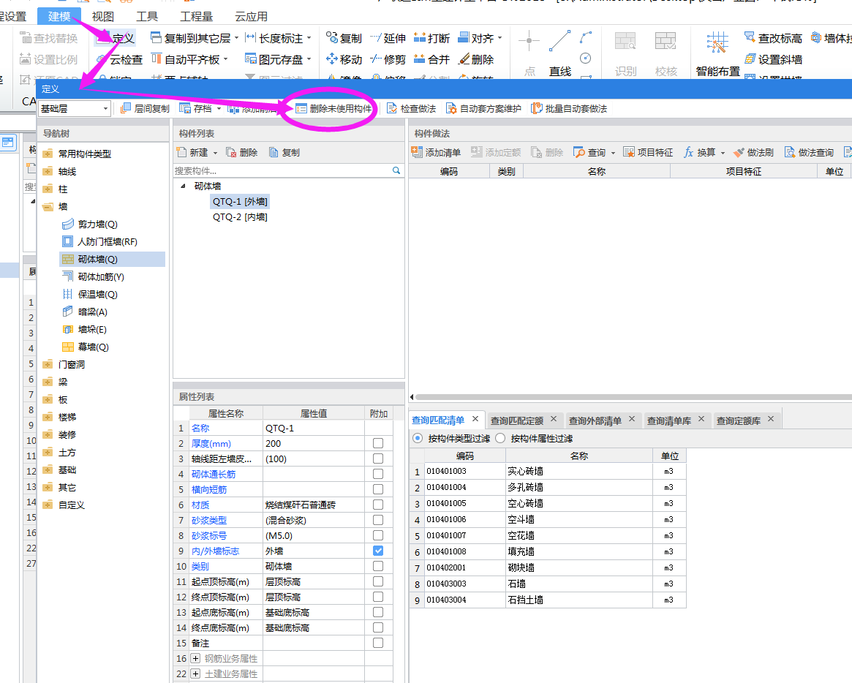Click 复制 in component list toolbar
Viewport: 852px width, 683px height.
[x=284, y=153]
